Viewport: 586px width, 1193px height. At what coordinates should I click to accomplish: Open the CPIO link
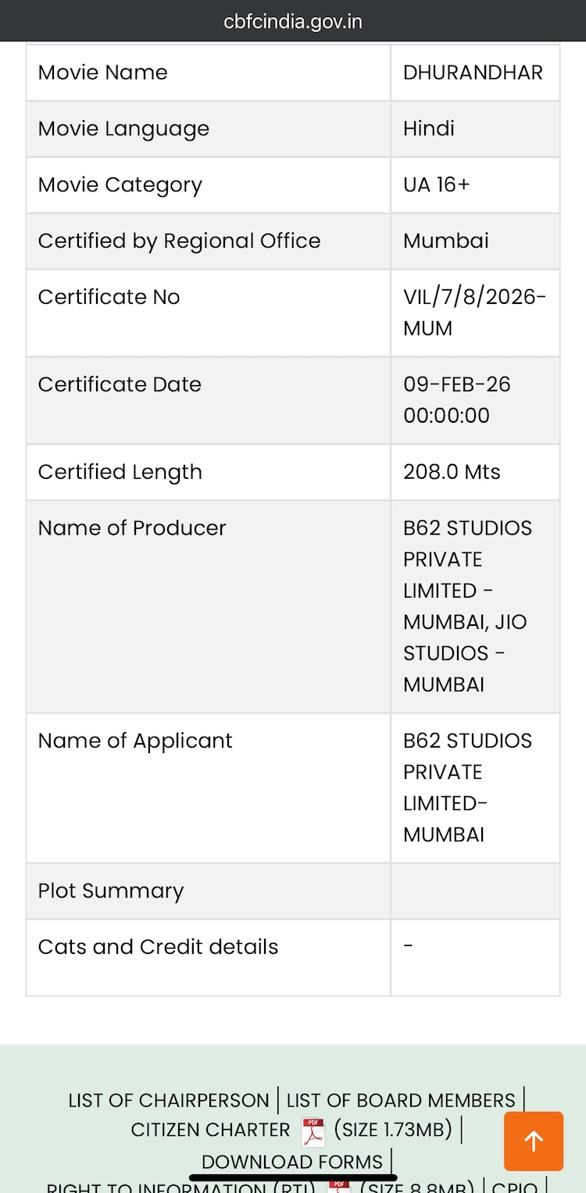[x=514, y=1188]
